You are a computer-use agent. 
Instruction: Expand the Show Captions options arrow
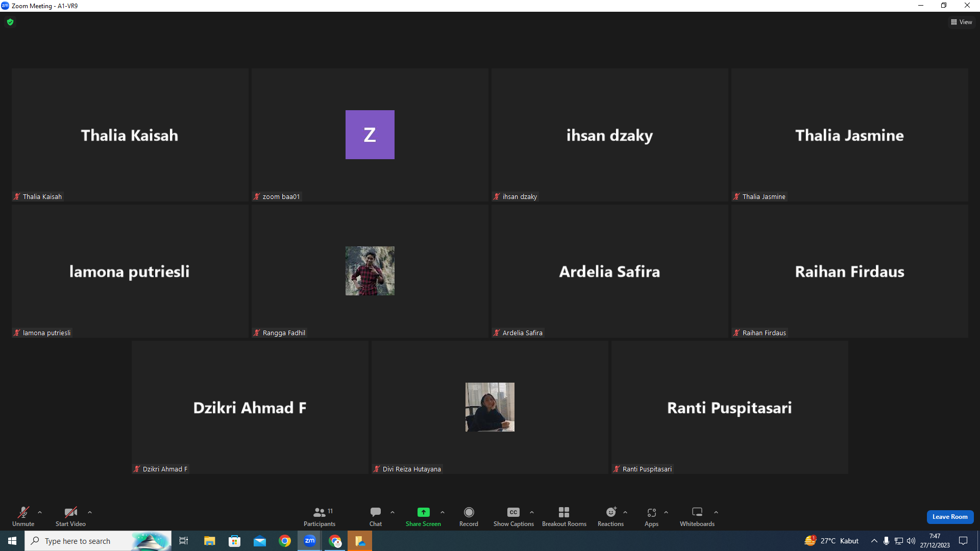pos(532,512)
